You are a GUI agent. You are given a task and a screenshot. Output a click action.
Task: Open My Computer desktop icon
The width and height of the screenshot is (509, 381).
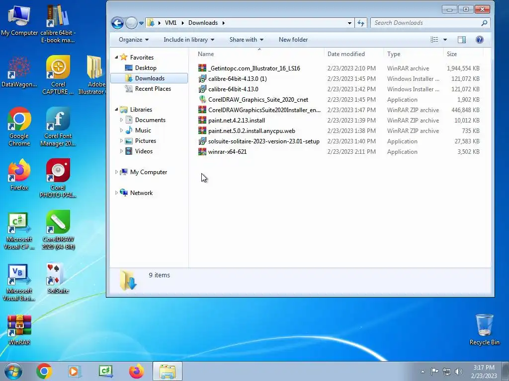coord(19,20)
